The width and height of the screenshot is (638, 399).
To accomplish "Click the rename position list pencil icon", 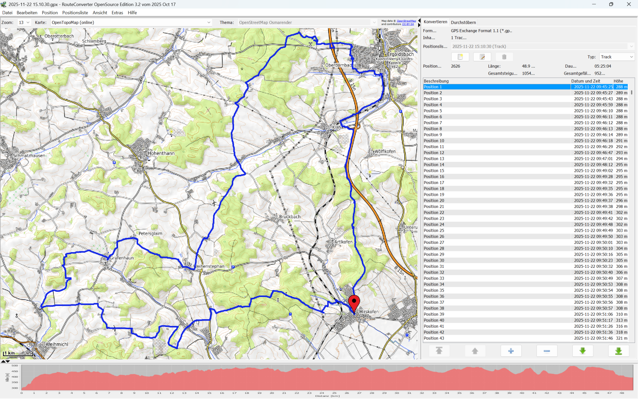I will (482, 57).
